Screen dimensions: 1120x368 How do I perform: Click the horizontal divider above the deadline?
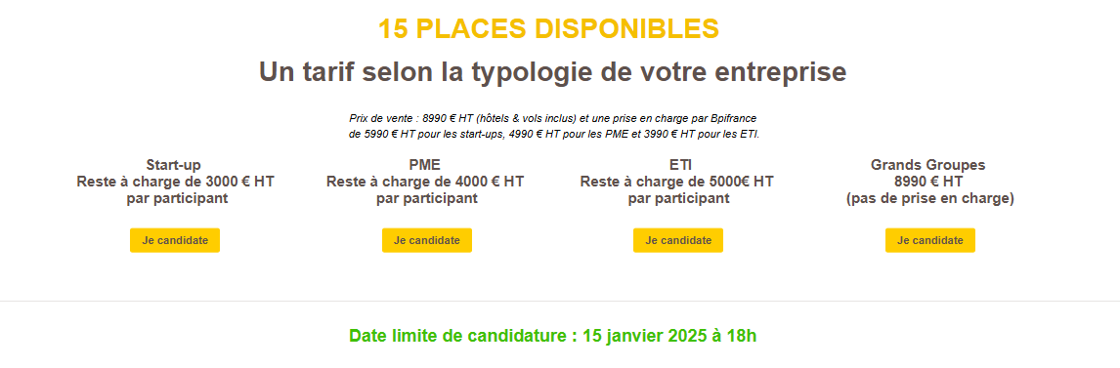(560, 301)
